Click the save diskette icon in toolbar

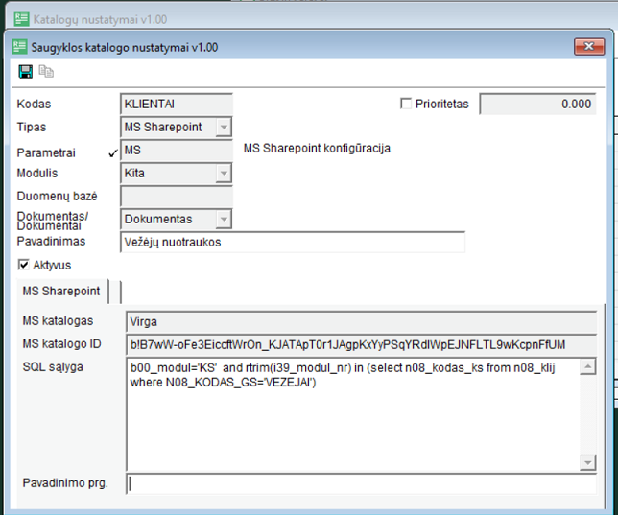point(26,72)
